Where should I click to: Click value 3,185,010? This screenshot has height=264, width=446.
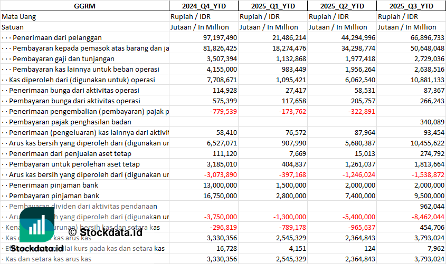coord(222,164)
